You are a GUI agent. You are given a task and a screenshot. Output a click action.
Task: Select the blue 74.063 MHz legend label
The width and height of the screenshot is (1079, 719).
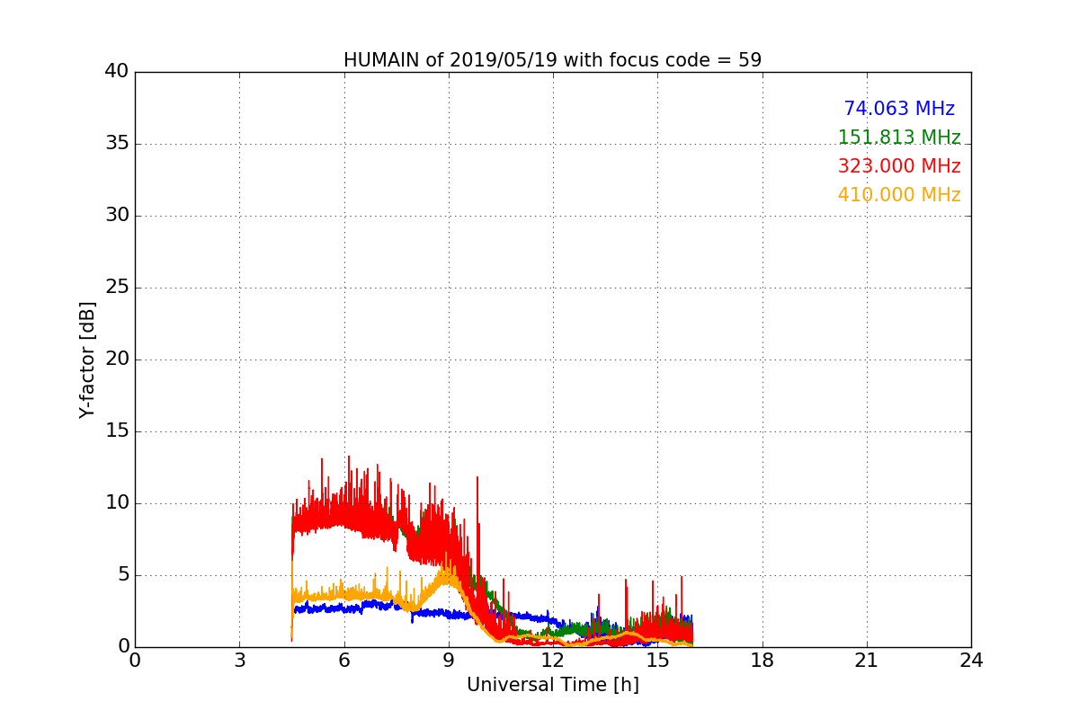pyautogui.click(x=899, y=109)
